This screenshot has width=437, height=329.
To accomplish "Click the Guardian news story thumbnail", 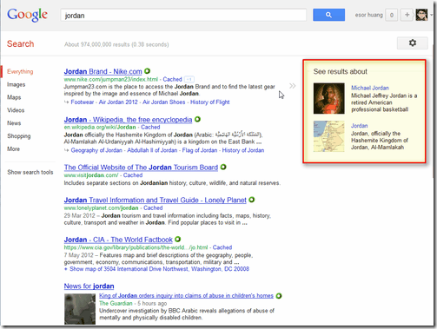I will click(x=80, y=309).
